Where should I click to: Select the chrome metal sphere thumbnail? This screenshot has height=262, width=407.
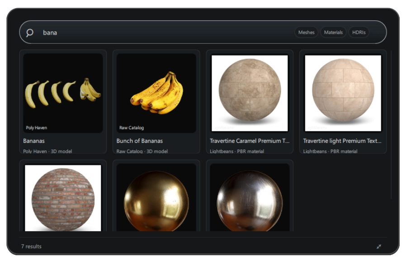(250, 197)
